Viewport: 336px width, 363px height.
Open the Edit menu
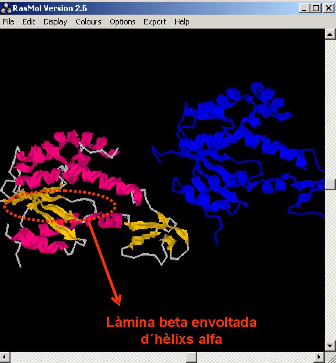pyautogui.click(x=29, y=22)
